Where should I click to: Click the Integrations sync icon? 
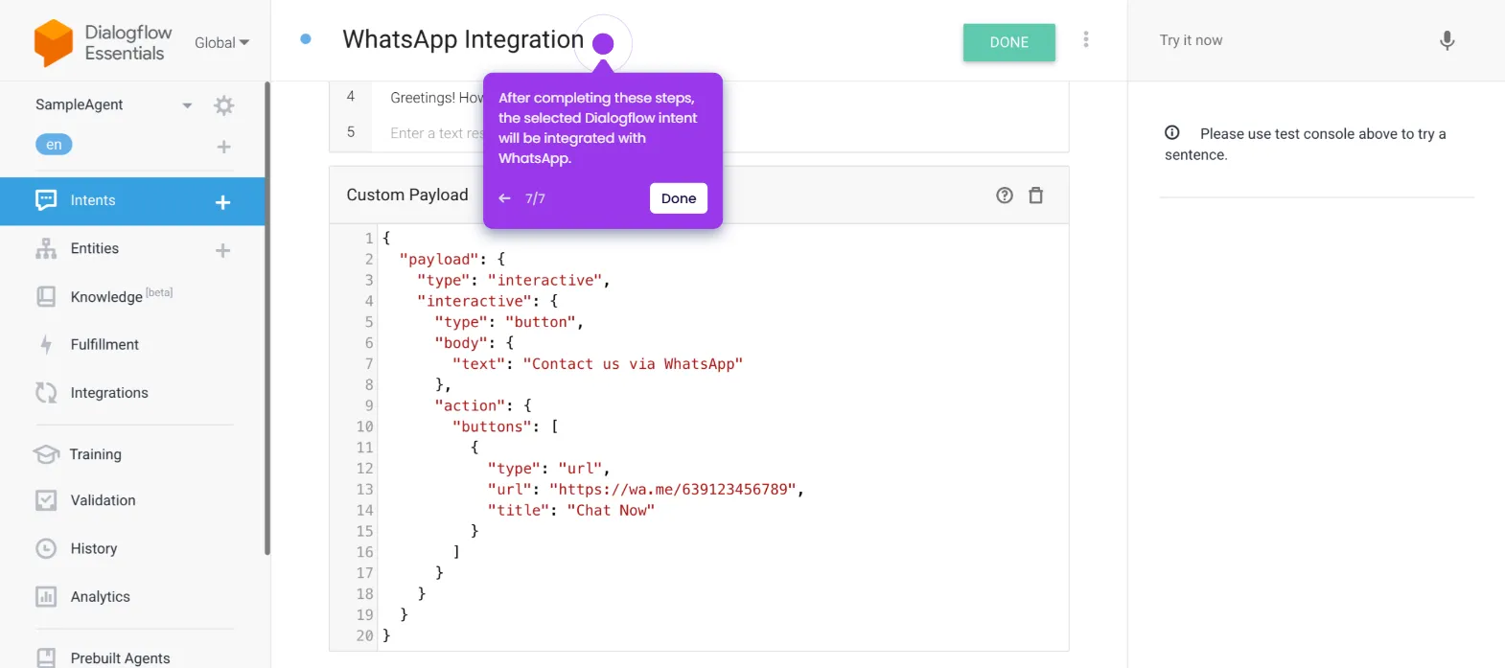tap(46, 392)
